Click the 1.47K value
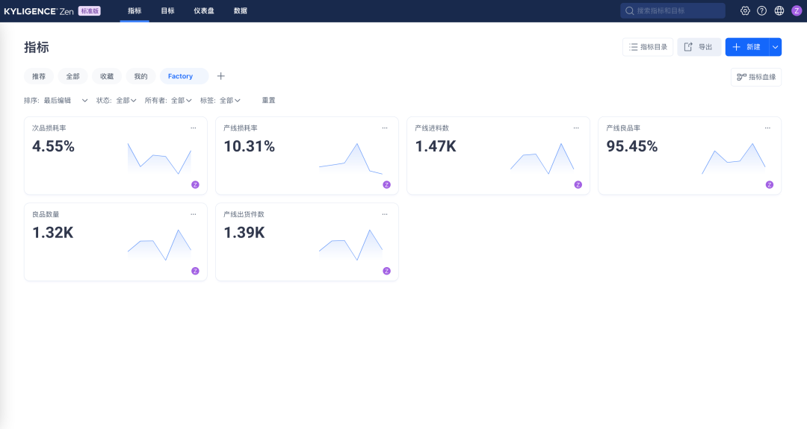807x429 pixels. pos(436,146)
